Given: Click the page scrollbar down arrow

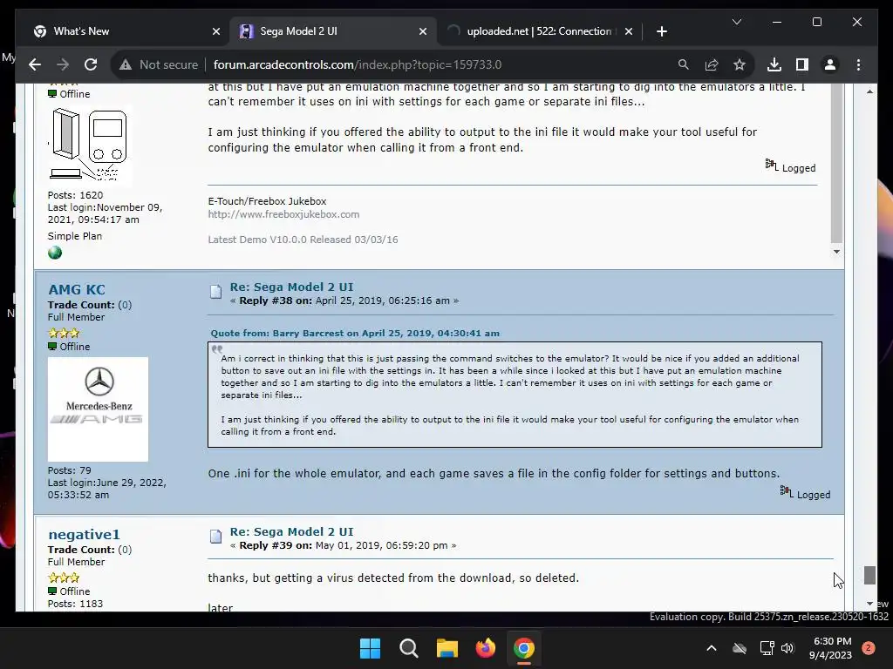Looking at the screenshot, I should point(869,604).
